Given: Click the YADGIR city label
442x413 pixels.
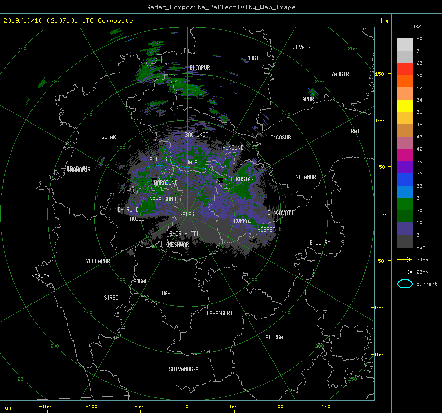Looking at the screenshot, I should point(340,74).
